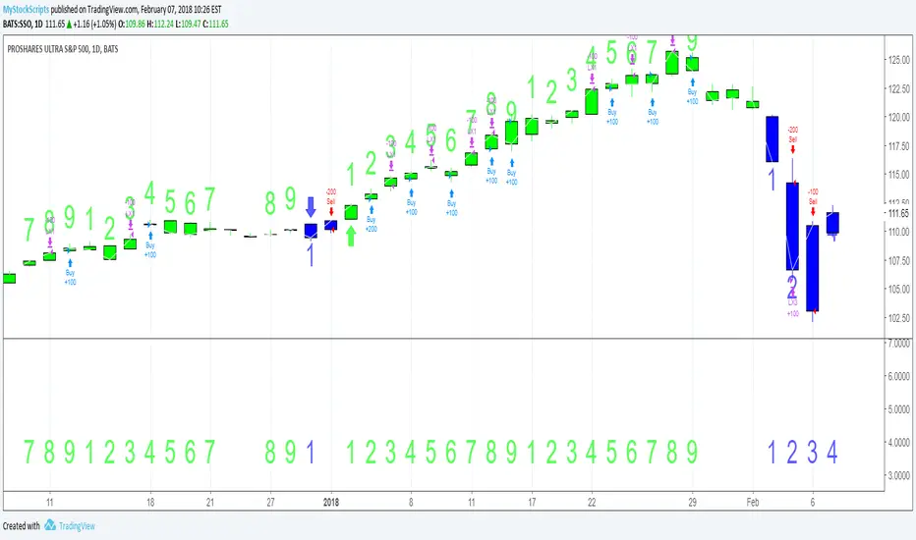Click the Feb date label on time axis

(753, 502)
